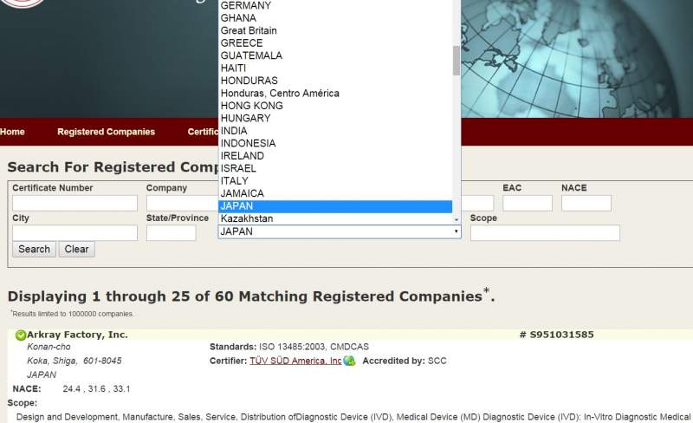Viewport: 693px width, 423px height.
Task: Select INDIA from the dropdown
Action: coord(335,131)
